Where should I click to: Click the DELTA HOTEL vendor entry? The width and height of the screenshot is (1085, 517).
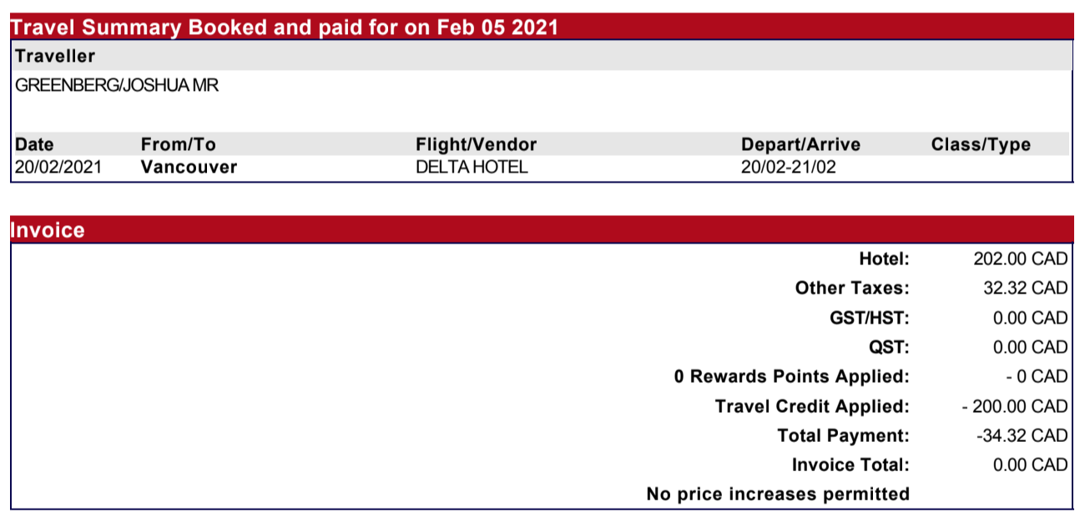click(x=472, y=167)
